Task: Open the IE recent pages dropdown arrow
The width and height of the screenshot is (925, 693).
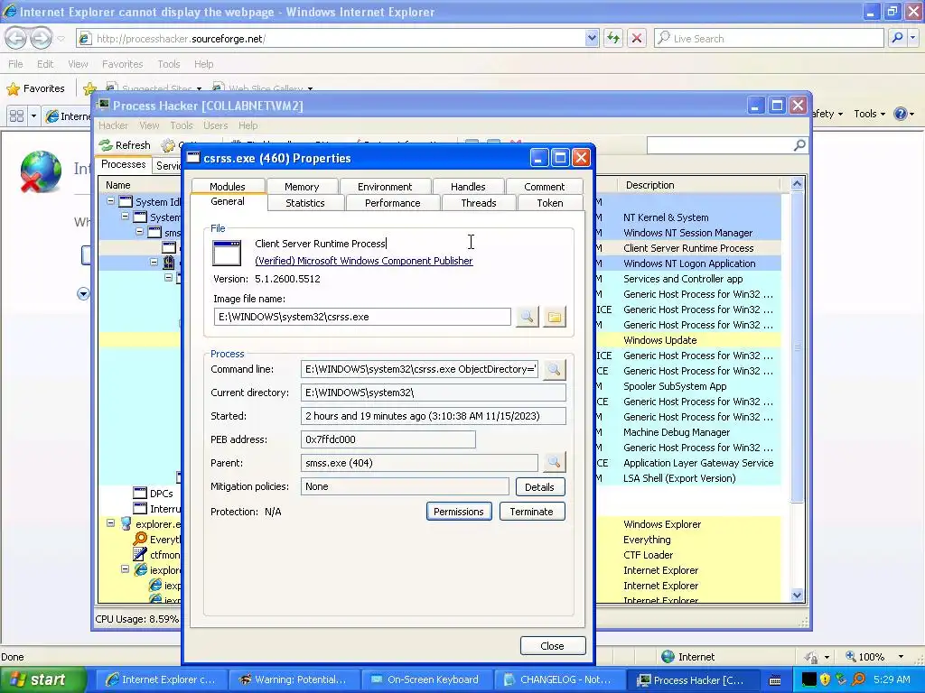Action: (x=61, y=39)
